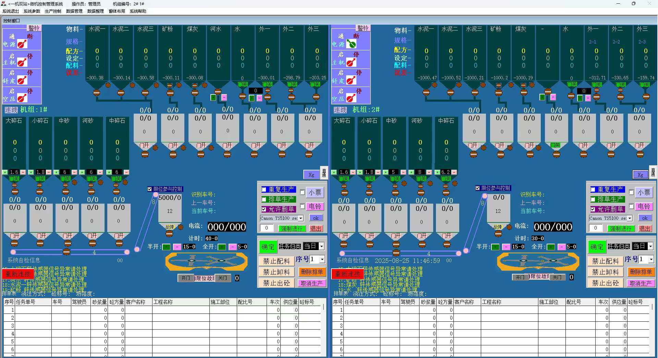This screenshot has width=658, height=358.
Task: Click unit 1# 半开 green plus button
Action: (x=166, y=247)
